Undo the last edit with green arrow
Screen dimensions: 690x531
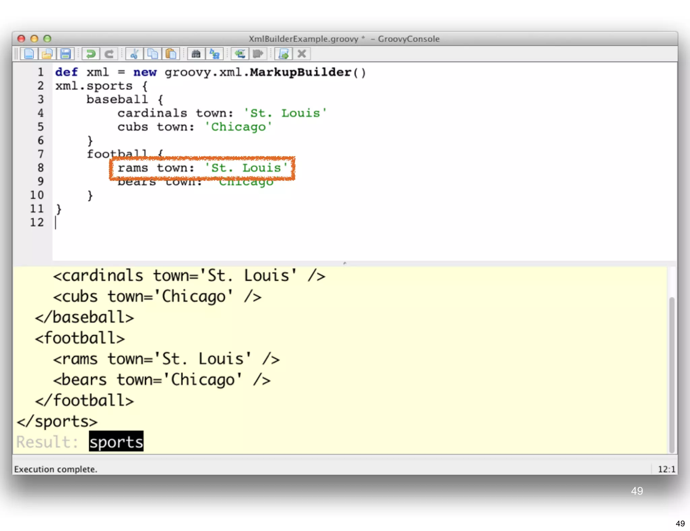pos(91,54)
